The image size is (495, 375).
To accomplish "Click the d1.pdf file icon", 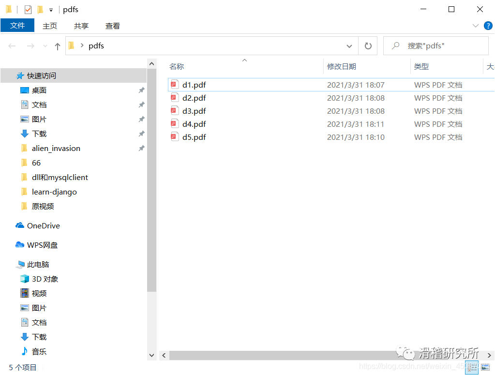I will click(175, 85).
